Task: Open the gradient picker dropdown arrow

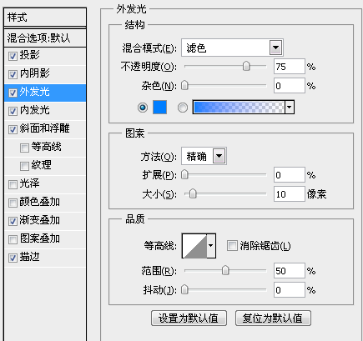Action: coord(290,108)
